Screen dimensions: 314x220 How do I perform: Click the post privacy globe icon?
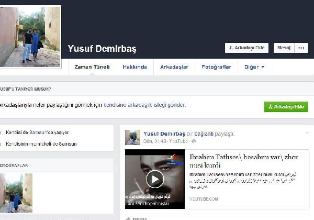click(194, 141)
